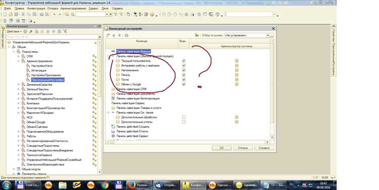Expand the ЗарплатаИПерсонал subsystem node
379x190 pixels.
(x=19, y=94)
